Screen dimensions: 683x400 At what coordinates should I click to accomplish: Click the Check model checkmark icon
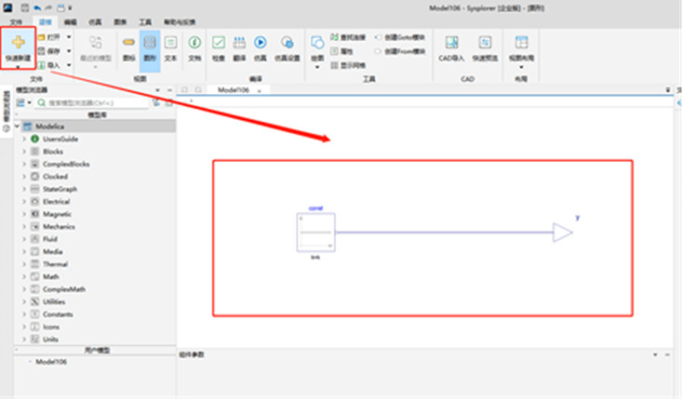coord(219,42)
